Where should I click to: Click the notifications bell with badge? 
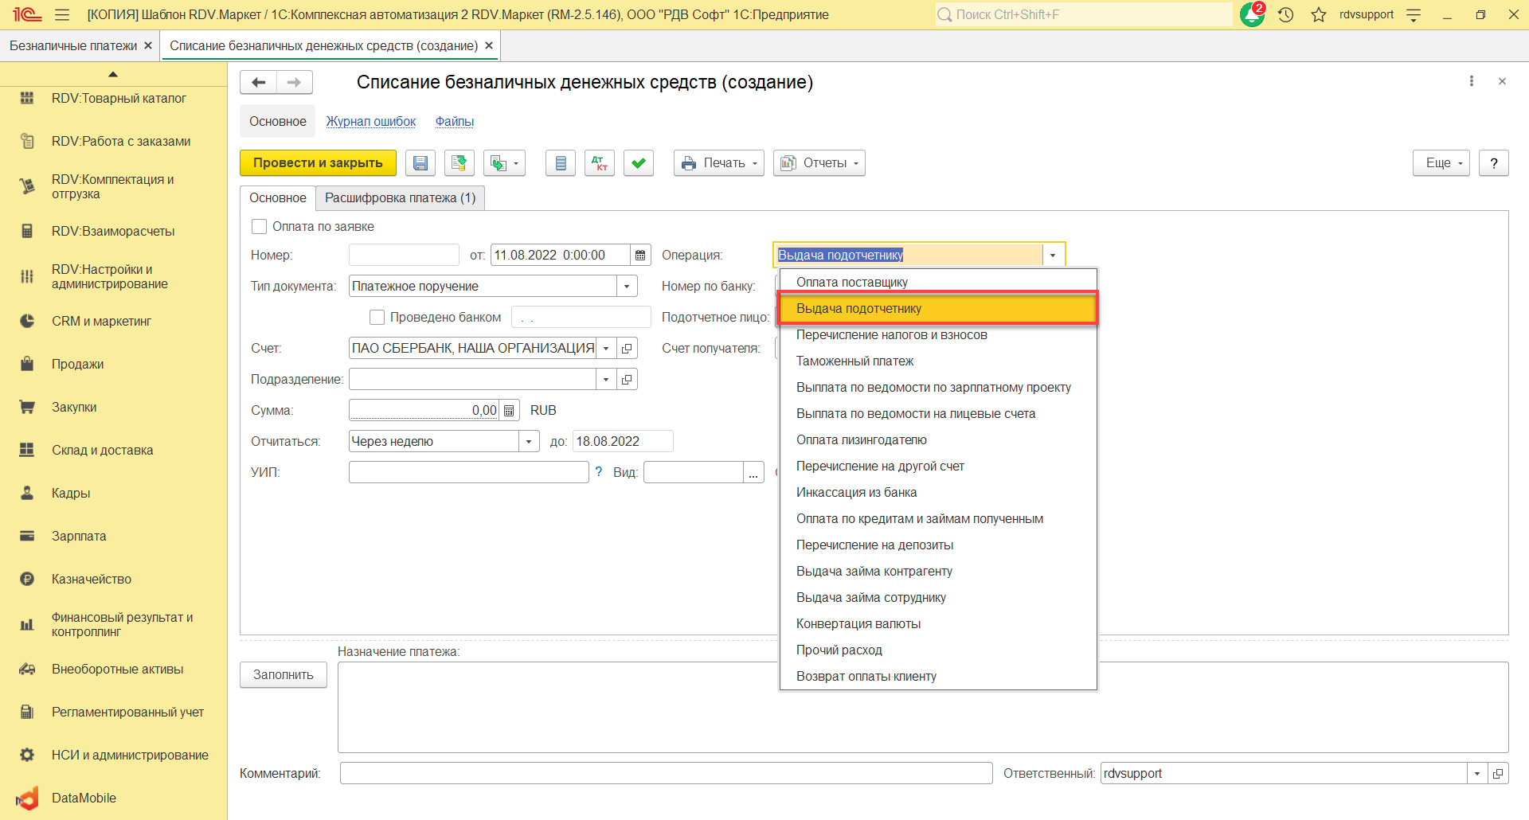[1252, 14]
